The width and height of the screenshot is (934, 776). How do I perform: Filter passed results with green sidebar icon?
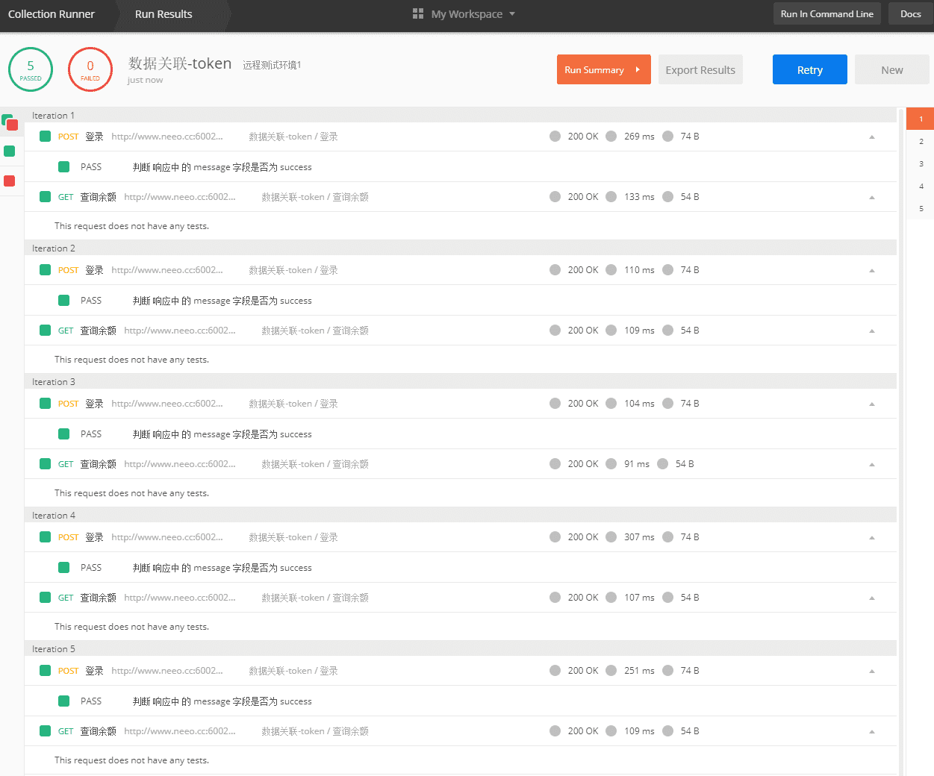coord(10,151)
